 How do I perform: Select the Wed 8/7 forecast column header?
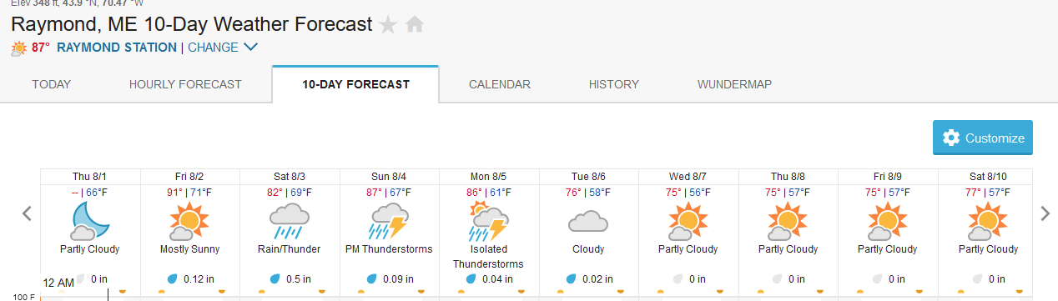(688, 177)
